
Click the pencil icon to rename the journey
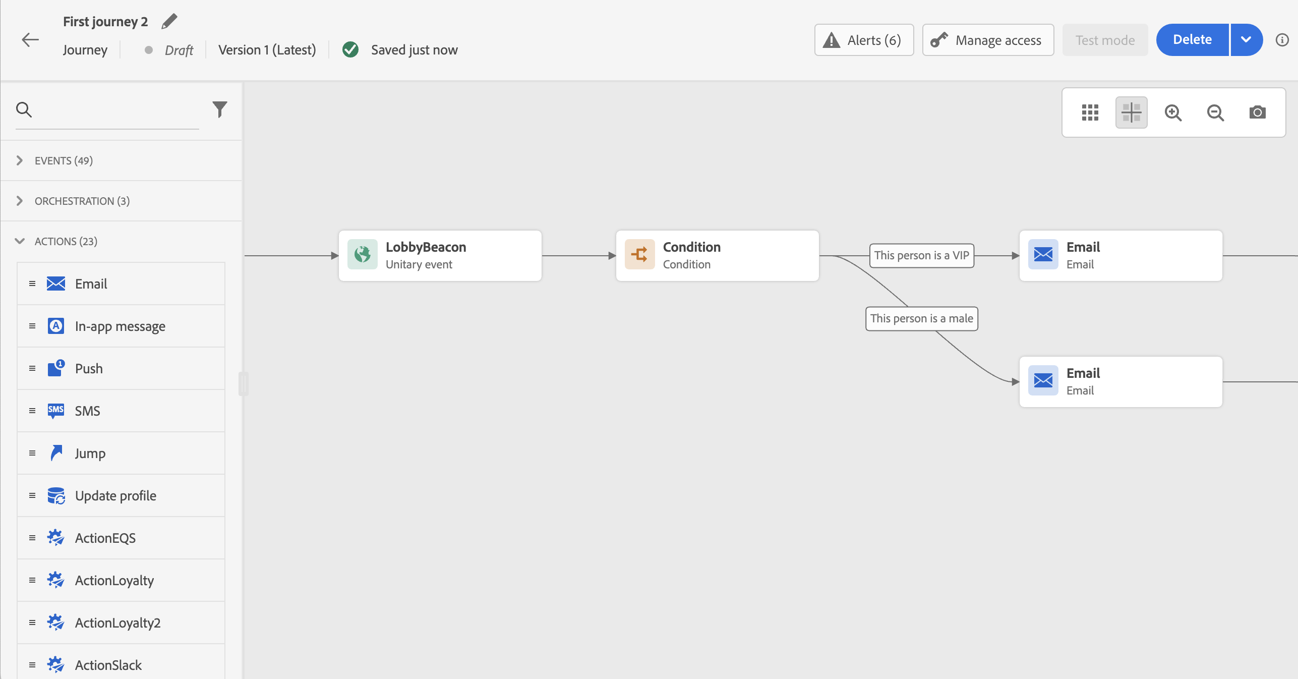(x=169, y=21)
